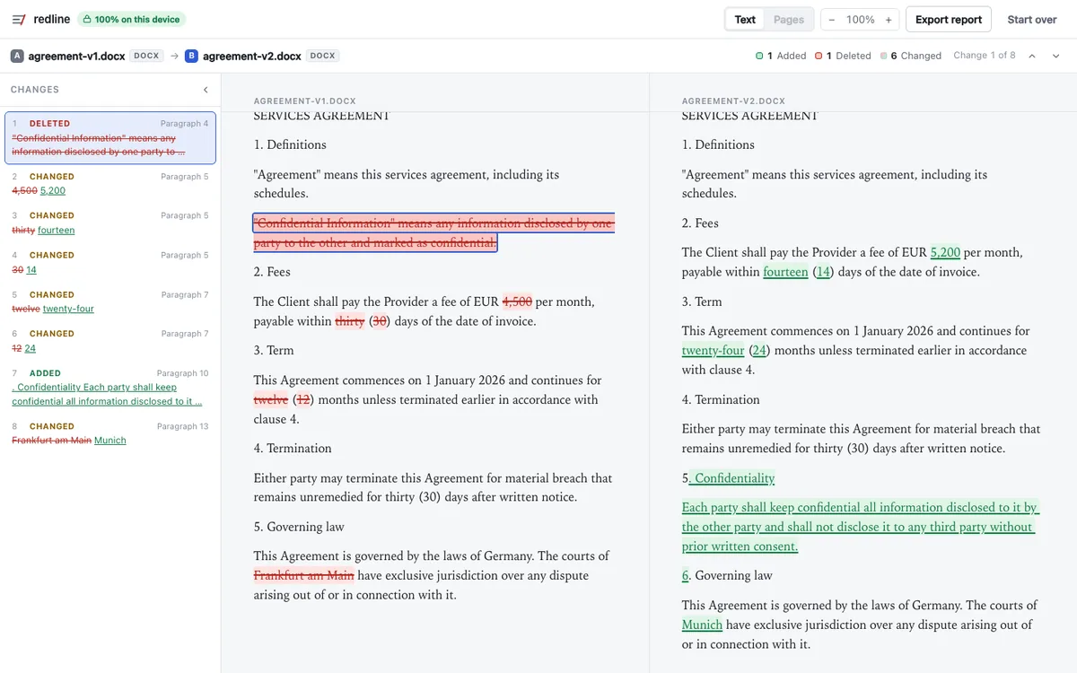Click Start over
The image size is (1077, 673).
(x=1031, y=19)
